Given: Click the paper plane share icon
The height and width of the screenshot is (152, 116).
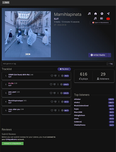Looking at the screenshot, I should (108, 14).
